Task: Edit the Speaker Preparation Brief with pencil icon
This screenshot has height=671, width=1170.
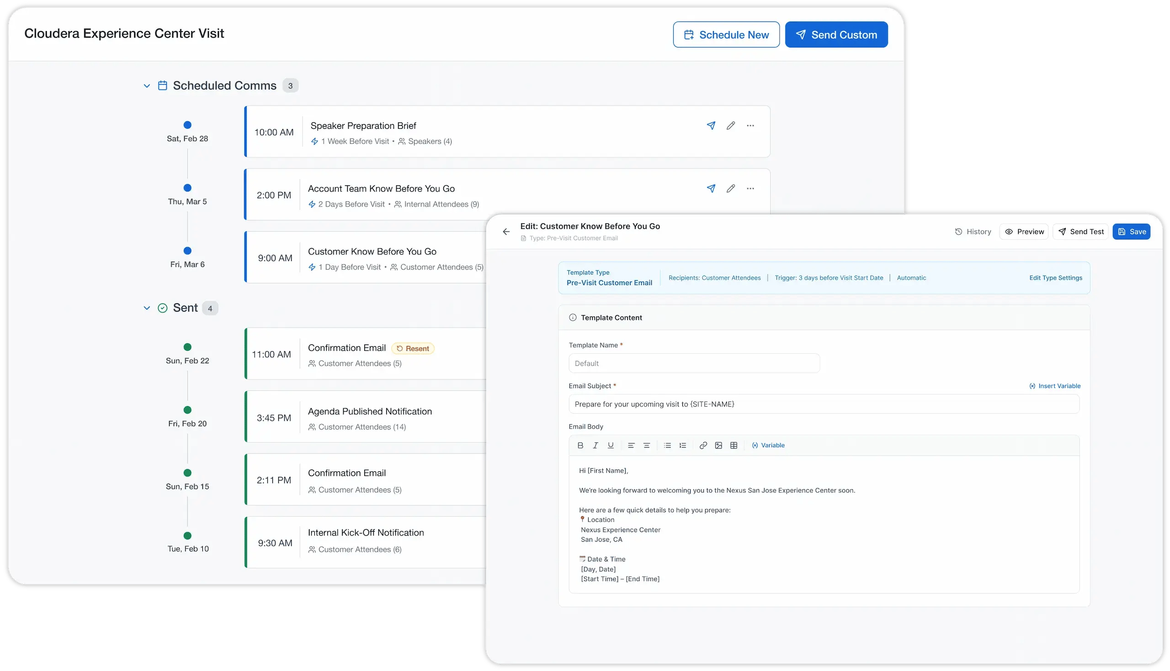Action: click(731, 125)
